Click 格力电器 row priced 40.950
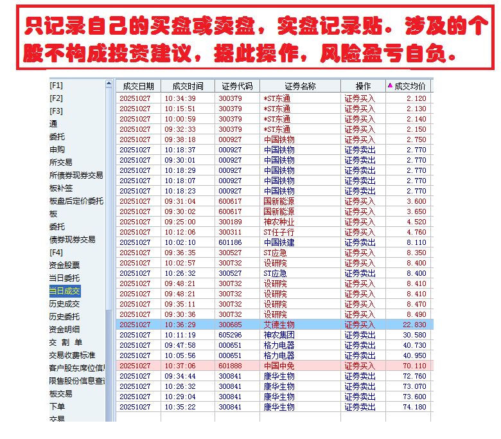501x439 pixels. tap(275, 355)
